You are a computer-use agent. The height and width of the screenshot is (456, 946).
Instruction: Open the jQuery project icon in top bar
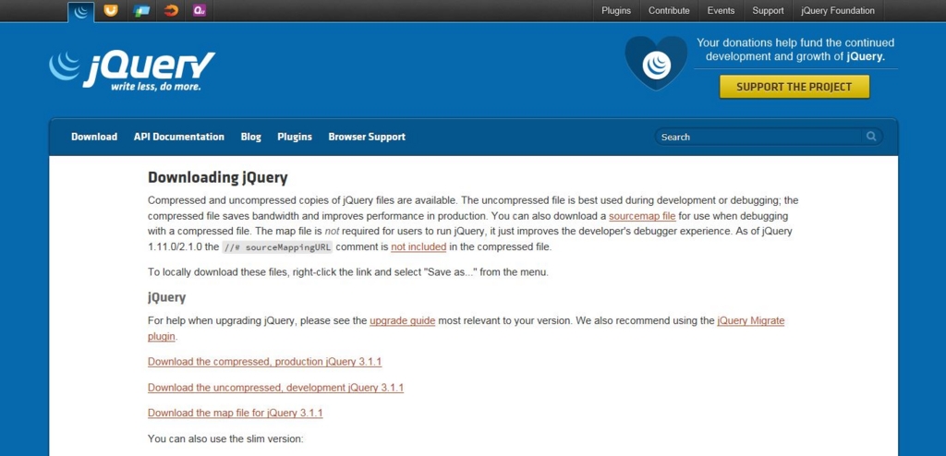tap(81, 11)
